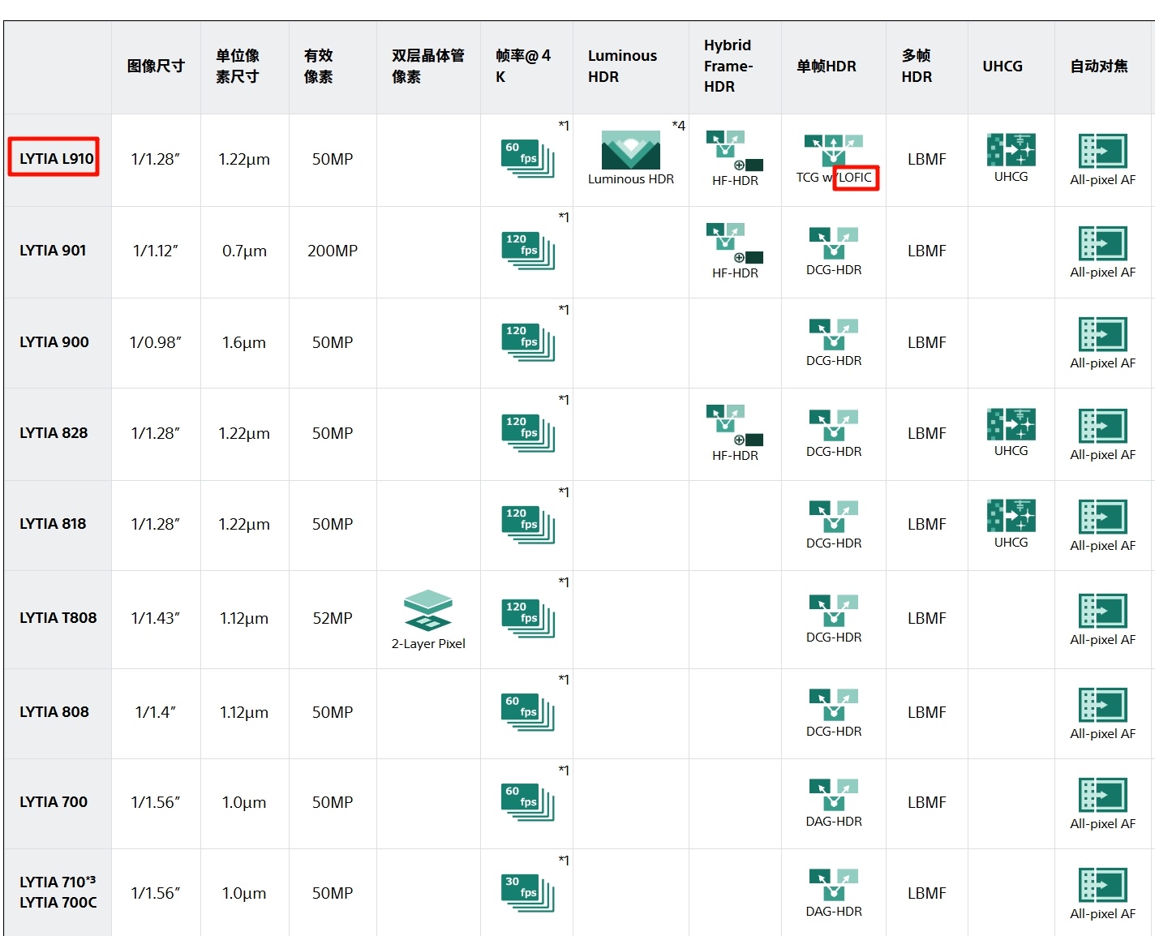The image size is (1155, 936).
Task: Click the 120 fps icon in LYTIA T808 row
Action: point(528,618)
